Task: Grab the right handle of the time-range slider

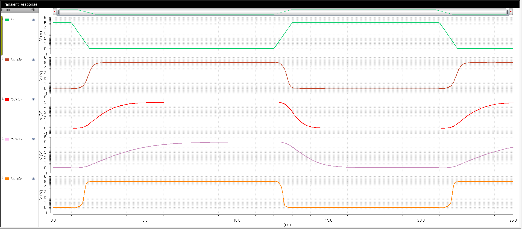Action: [x=508, y=12]
